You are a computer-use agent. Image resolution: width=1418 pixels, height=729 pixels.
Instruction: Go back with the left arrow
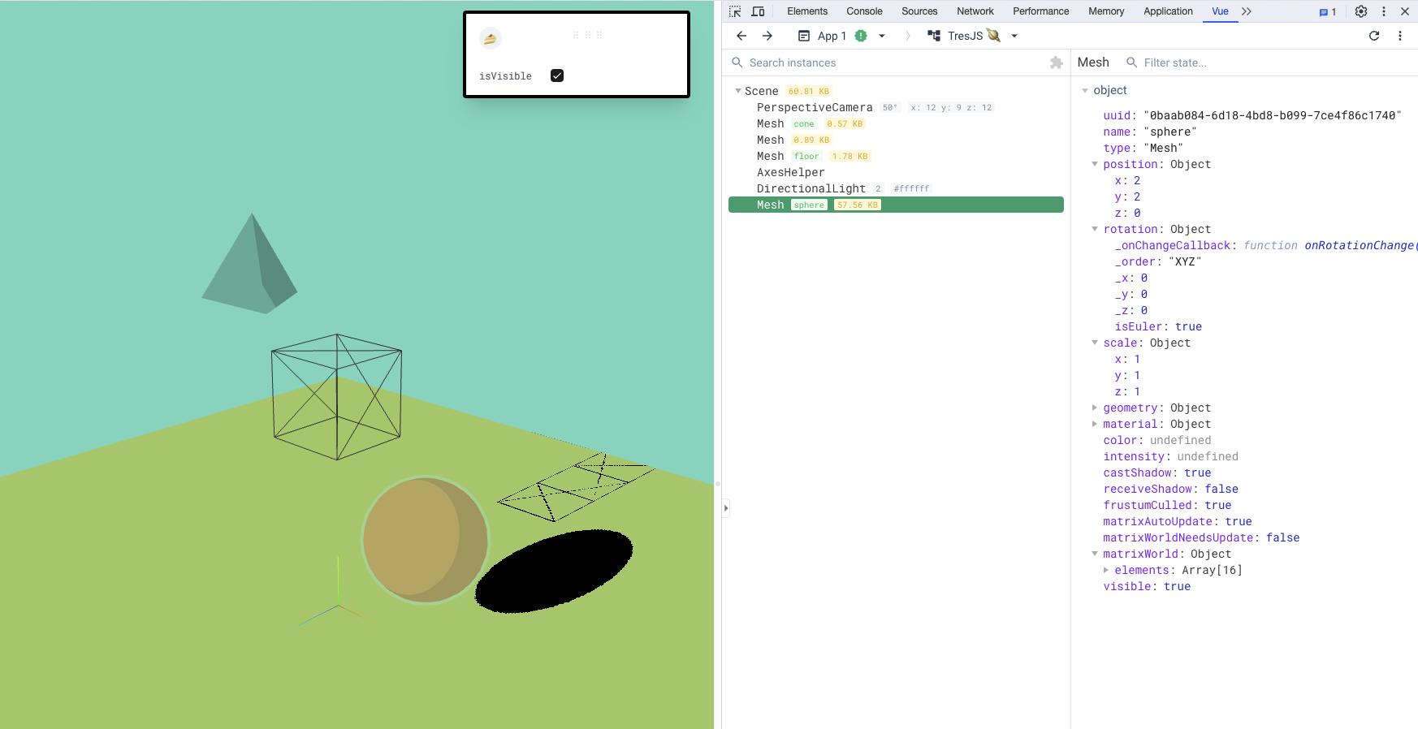741,36
